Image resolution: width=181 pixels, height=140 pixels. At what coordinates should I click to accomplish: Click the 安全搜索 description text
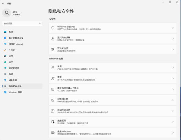click(73, 123)
